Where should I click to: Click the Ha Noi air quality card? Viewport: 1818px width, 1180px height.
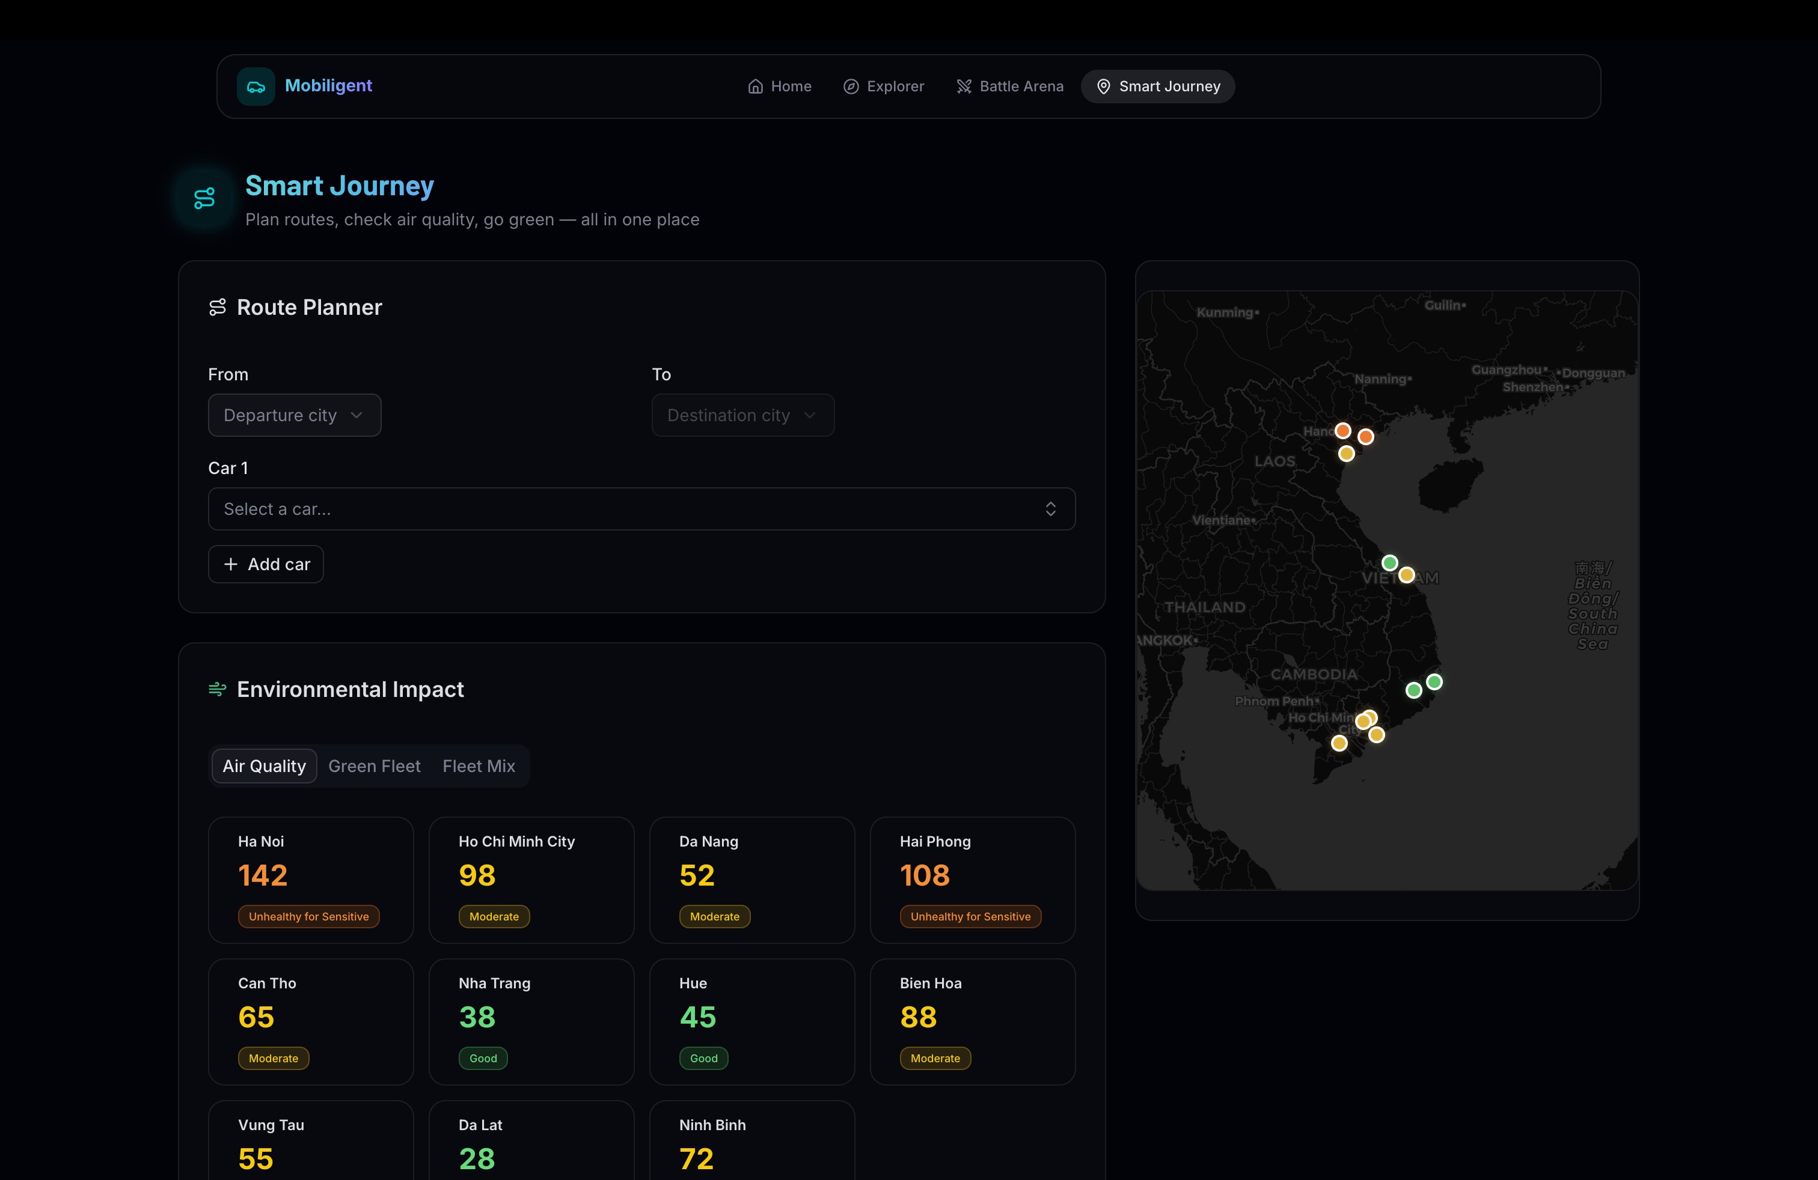pyautogui.click(x=310, y=879)
